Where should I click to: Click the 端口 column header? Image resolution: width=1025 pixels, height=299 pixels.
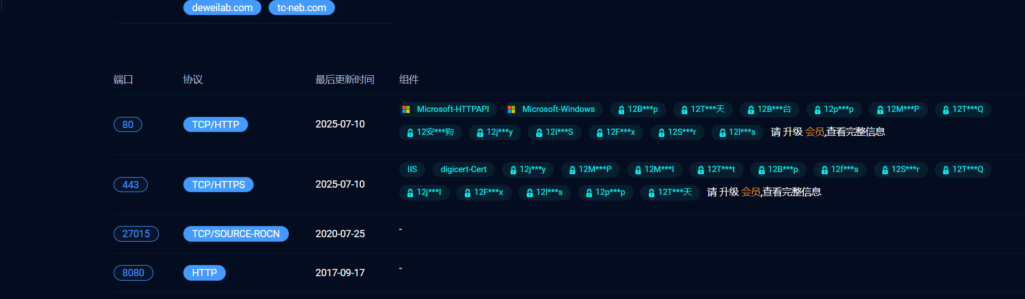coord(123,80)
